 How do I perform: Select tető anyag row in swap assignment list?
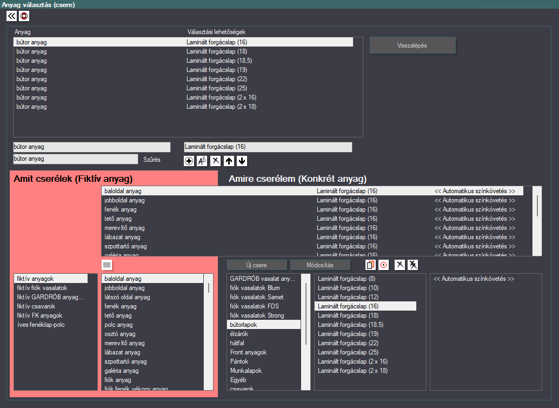[x=312, y=219]
